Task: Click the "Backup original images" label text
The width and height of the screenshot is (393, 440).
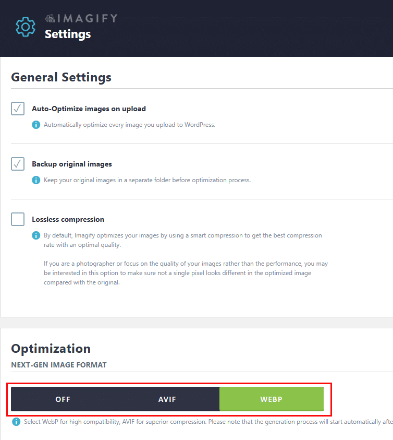Action: [x=72, y=164]
